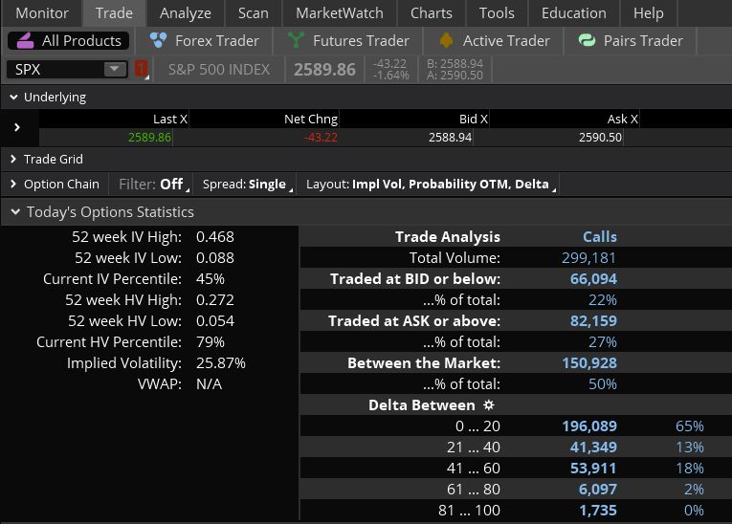The width and height of the screenshot is (732, 524).
Task: Open the Education tab
Action: tap(574, 13)
